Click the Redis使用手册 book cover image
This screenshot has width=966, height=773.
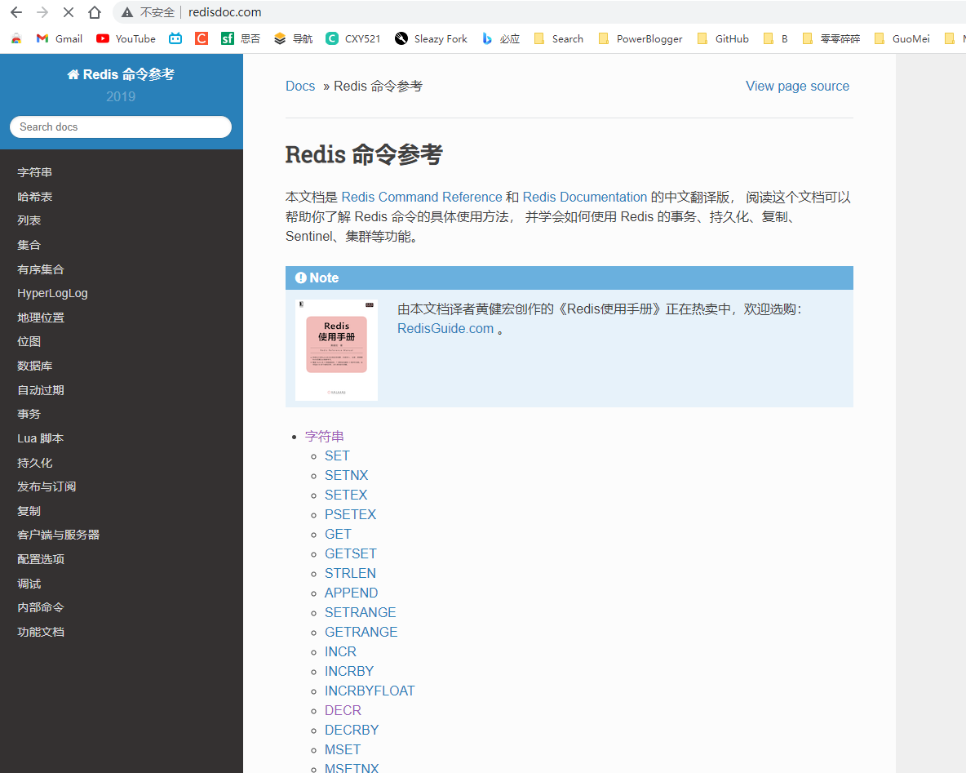tap(336, 350)
